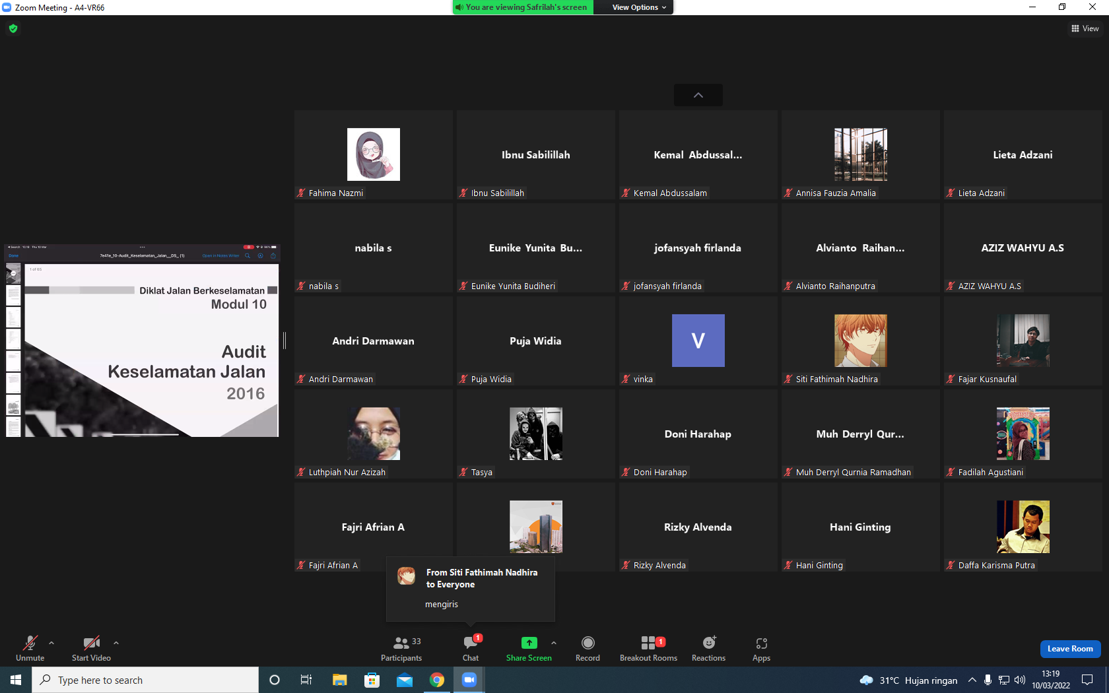The width and height of the screenshot is (1109, 693).
Task: Click the Hani Ginting tile
Action: 860,527
